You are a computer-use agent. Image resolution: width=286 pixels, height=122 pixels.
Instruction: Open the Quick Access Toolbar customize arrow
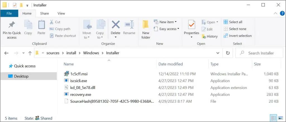click(27, 5)
